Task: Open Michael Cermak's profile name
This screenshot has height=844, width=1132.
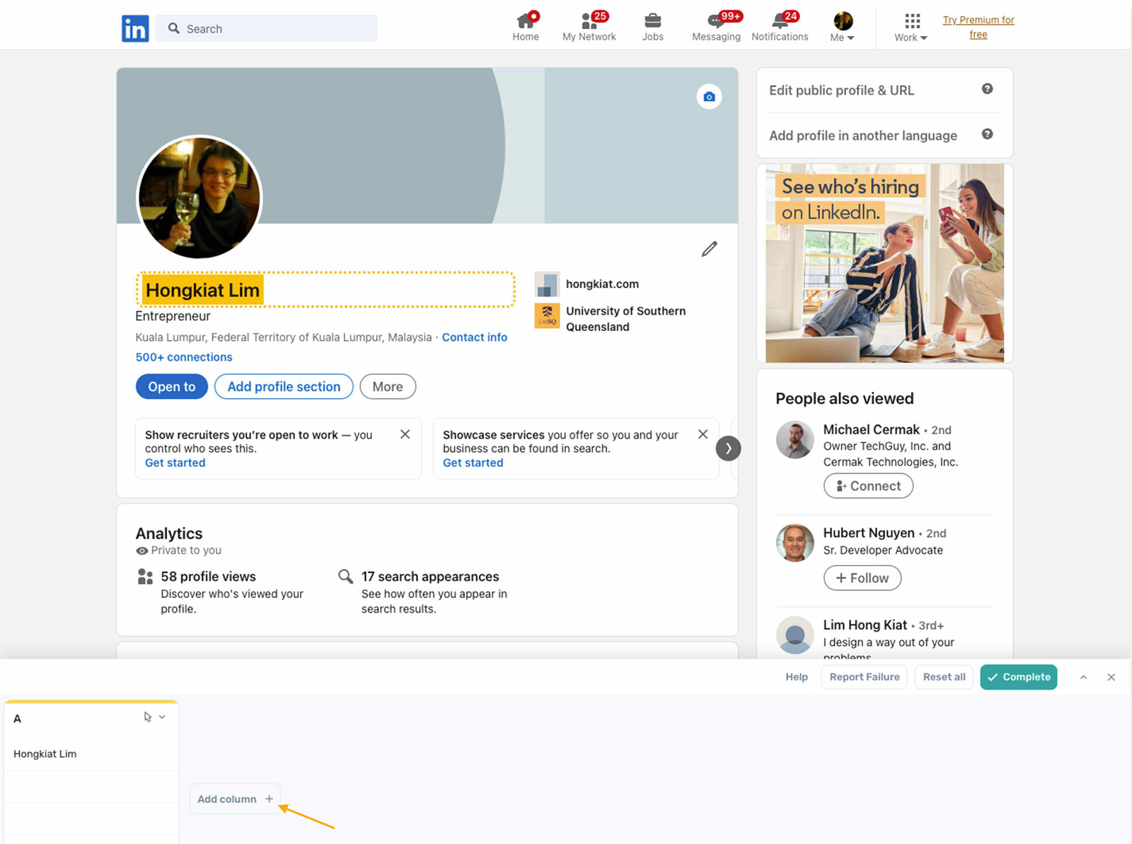Action: point(871,429)
